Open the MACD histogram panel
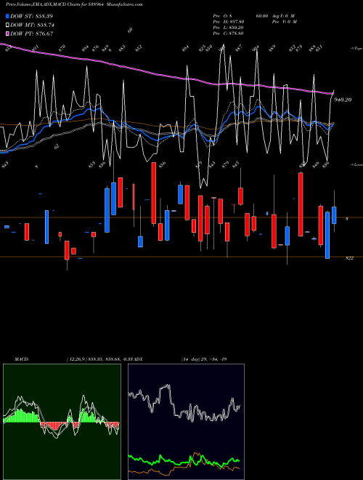 click(x=62, y=422)
